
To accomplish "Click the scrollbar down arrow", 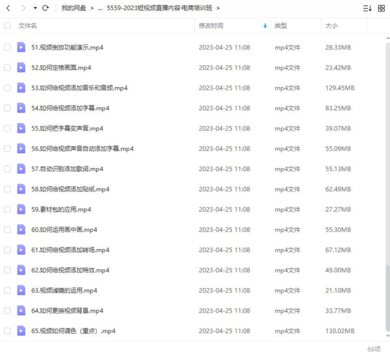I will click(388, 336).
